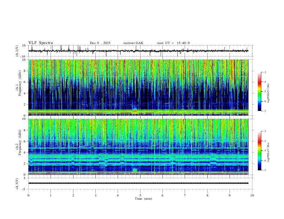Click the "ch.1 Frequency (kHz)" axis label
This screenshot has width=284, height=219.
point(19,83)
